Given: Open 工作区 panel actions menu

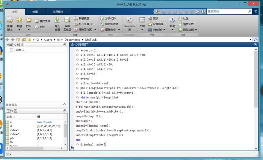Looking at the screenshot, I should [x=65, y=111].
